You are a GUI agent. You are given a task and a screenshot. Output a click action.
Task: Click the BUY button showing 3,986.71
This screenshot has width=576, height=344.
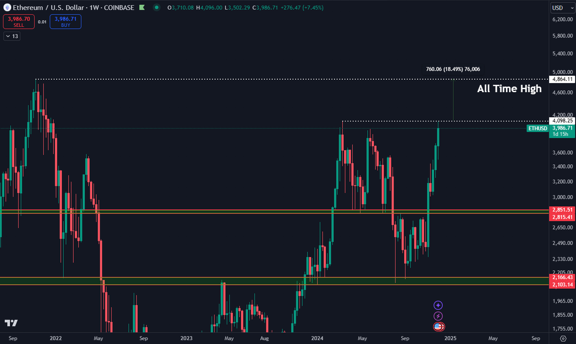[x=65, y=22]
